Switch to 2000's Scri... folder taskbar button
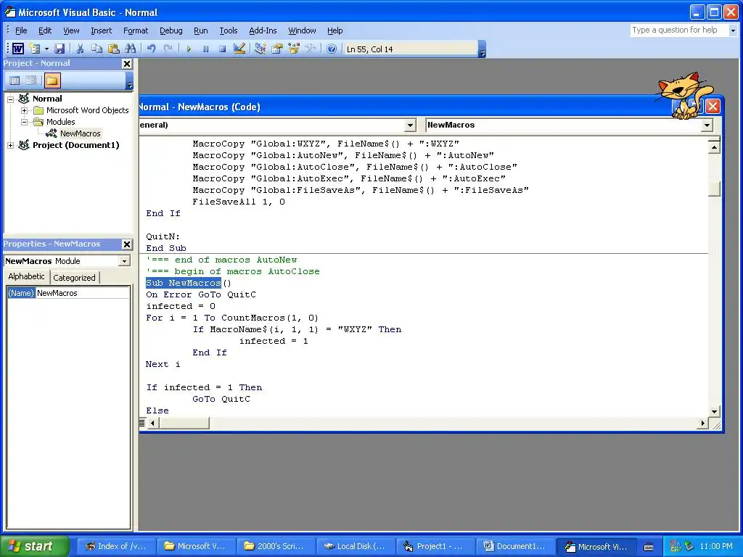The height and width of the screenshot is (557, 743). tap(275, 546)
